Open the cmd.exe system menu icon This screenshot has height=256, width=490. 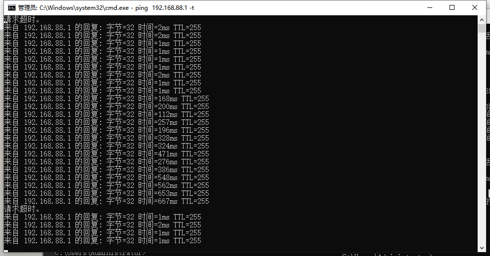pyautogui.click(x=12, y=8)
